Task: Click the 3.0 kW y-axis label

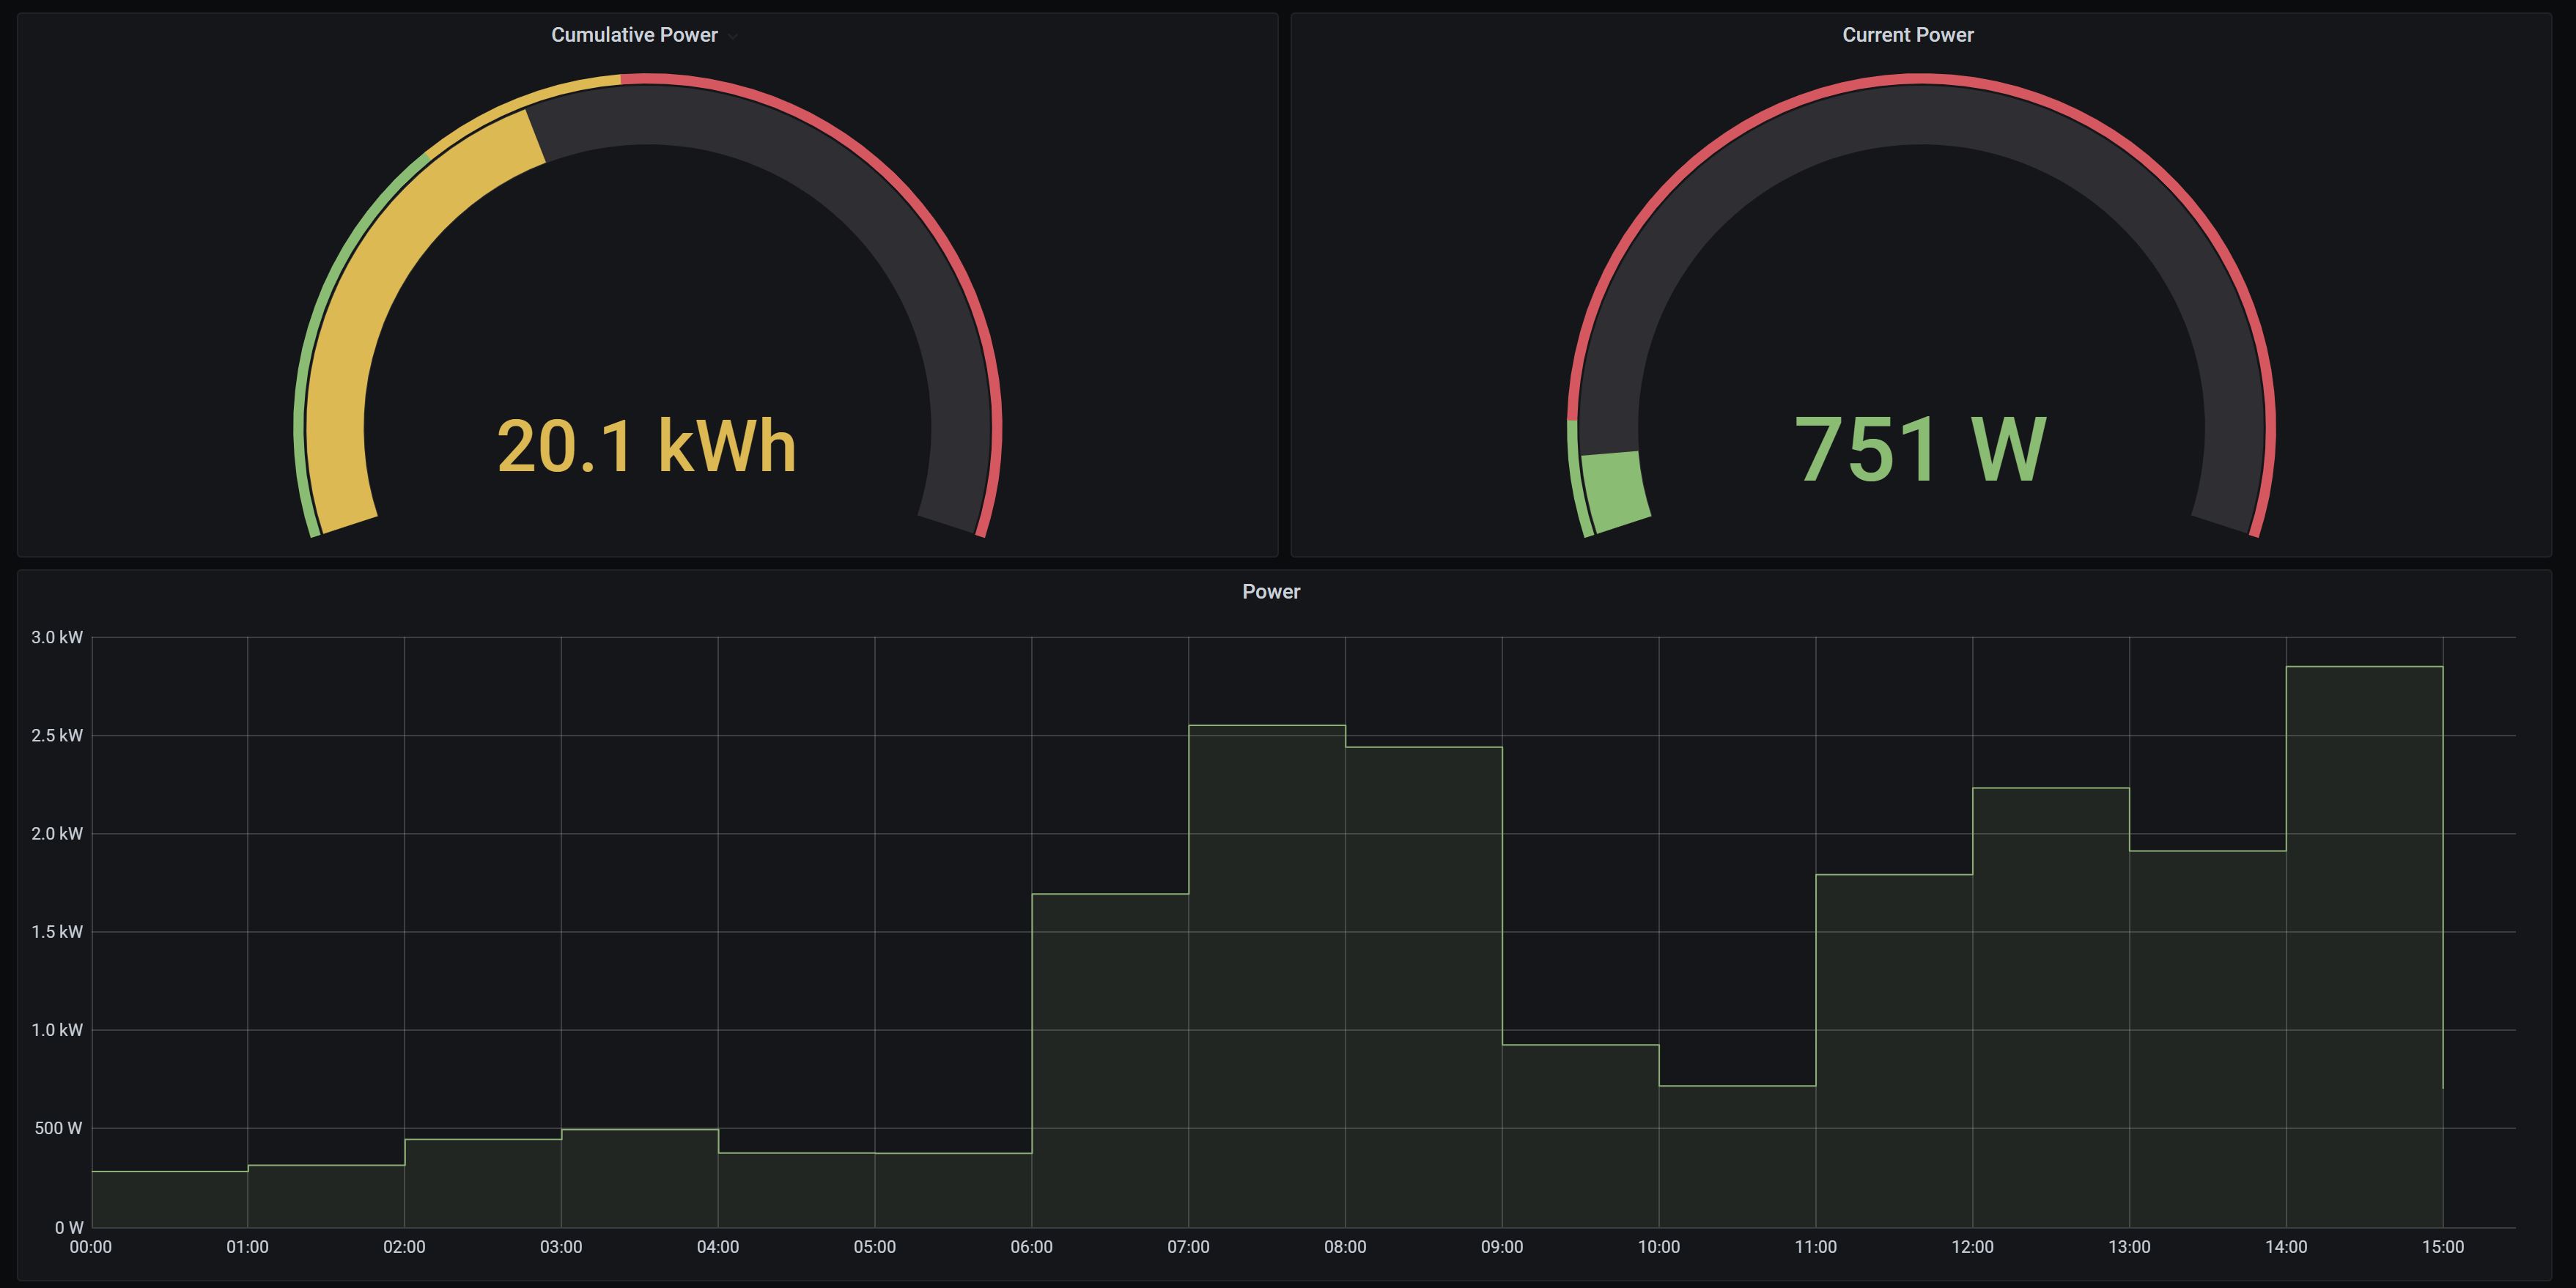Action: coord(57,637)
